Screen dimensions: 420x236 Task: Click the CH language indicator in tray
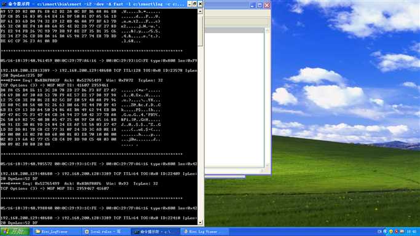(379, 232)
